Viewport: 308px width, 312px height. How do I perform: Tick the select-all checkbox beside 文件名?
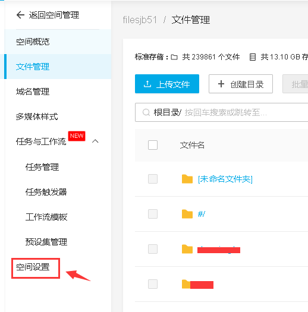pos(153,145)
